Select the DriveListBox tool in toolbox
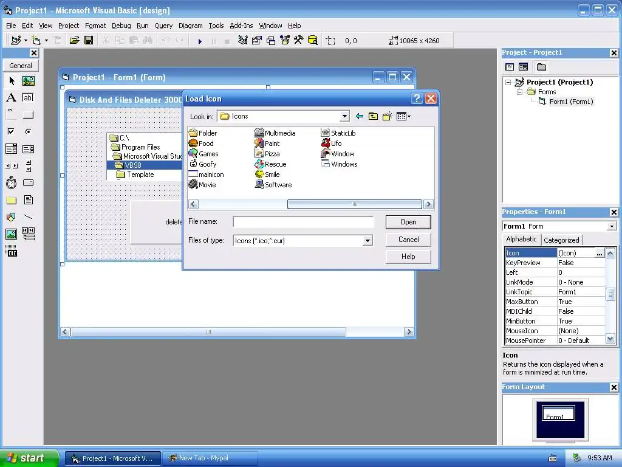 point(28,183)
